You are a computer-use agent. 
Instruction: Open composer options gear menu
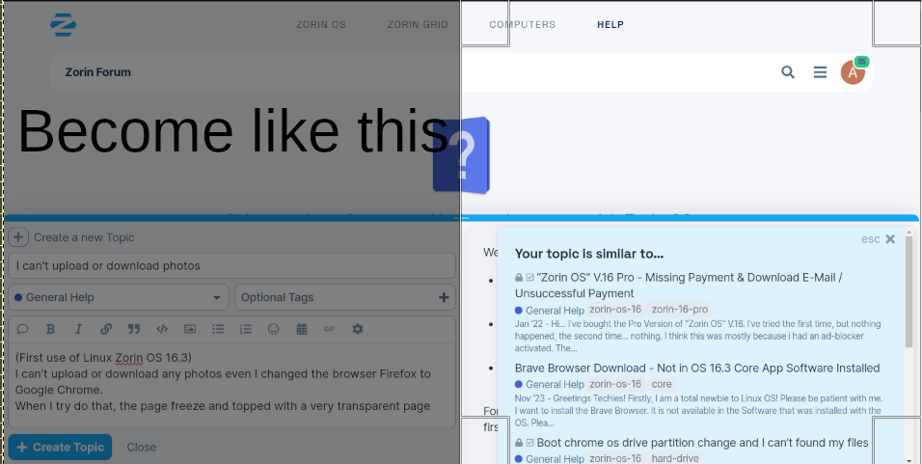(358, 329)
